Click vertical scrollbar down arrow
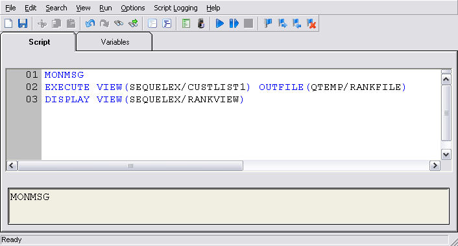The height and width of the screenshot is (246, 458). (x=446, y=155)
